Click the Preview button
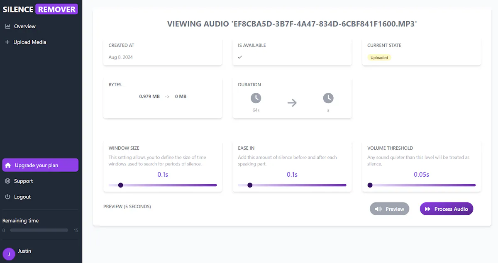The height and width of the screenshot is (263, 498). click(x=389, y=209)
